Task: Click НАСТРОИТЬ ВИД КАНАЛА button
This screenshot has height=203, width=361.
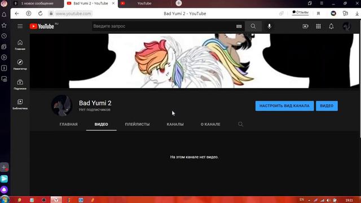Action: [x=284, y=106]
